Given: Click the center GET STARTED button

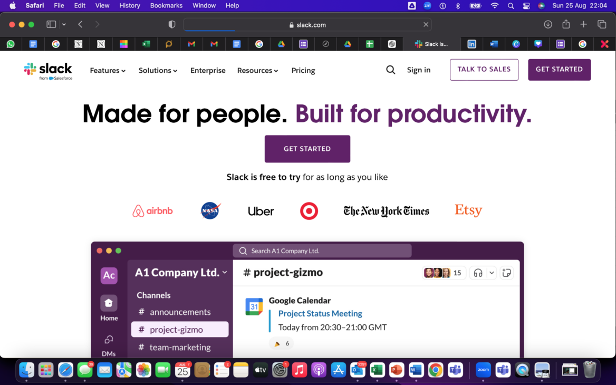Looking at the screenshot, I should 307,149.
